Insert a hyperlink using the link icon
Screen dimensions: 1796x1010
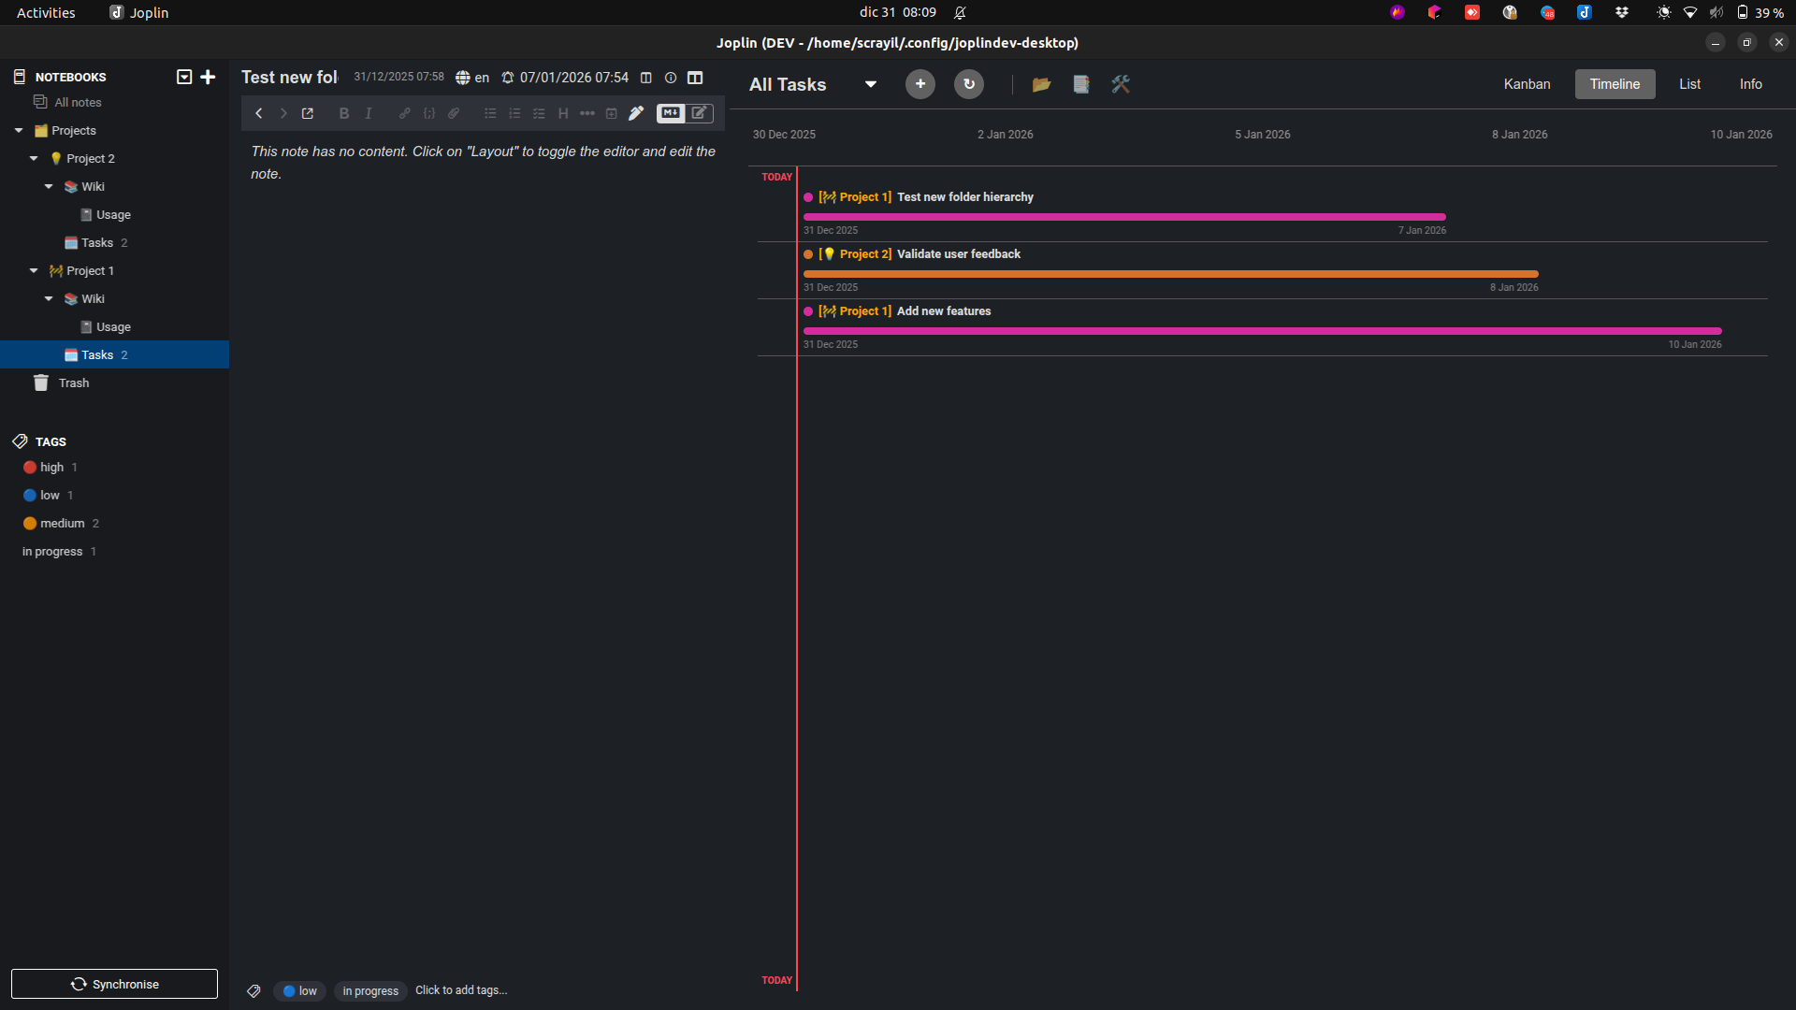405,113
